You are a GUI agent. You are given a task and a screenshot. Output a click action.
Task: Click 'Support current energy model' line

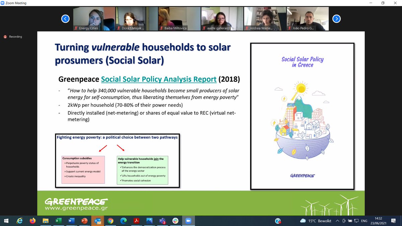coord(82,171)
